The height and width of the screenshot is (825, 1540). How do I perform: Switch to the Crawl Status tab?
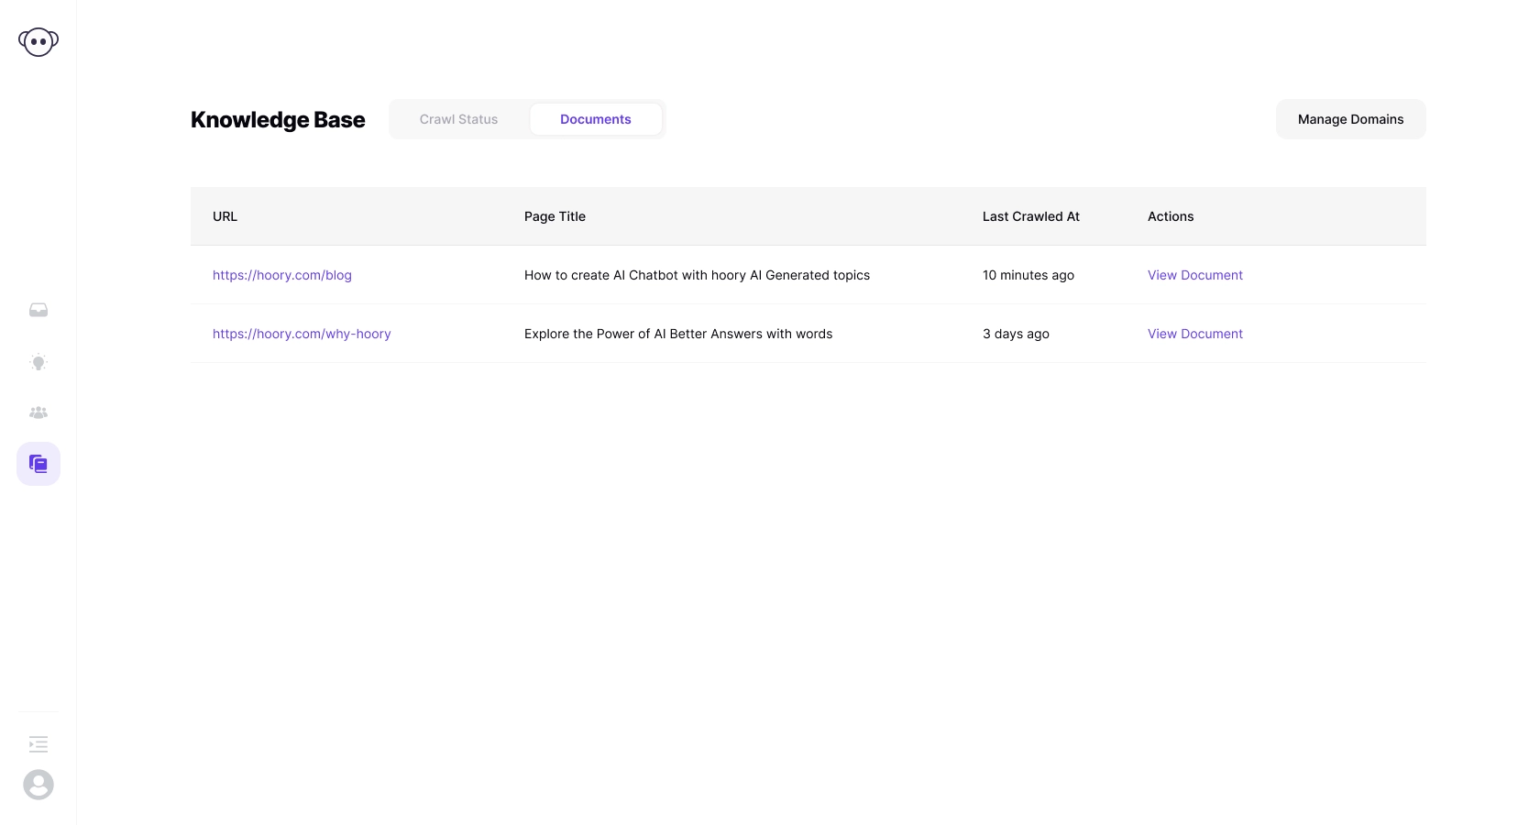click(458, 119)
